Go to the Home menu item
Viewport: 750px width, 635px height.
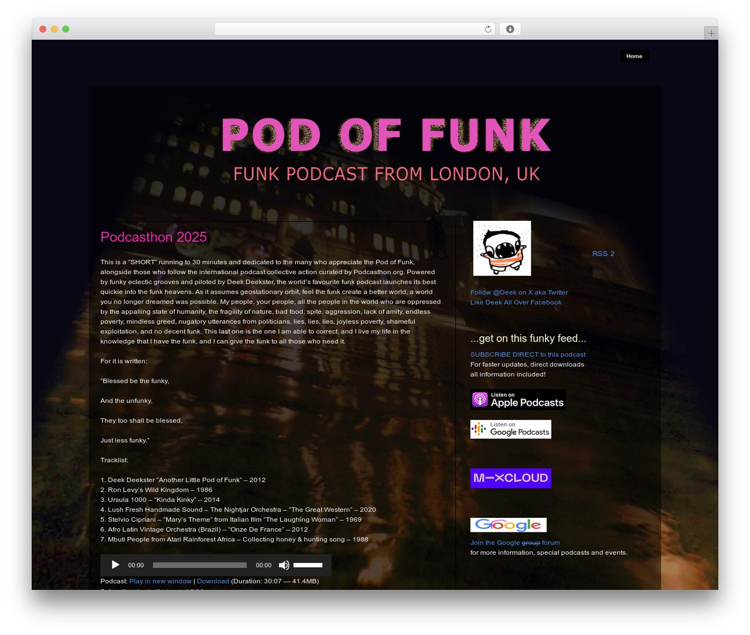[635, 56]
